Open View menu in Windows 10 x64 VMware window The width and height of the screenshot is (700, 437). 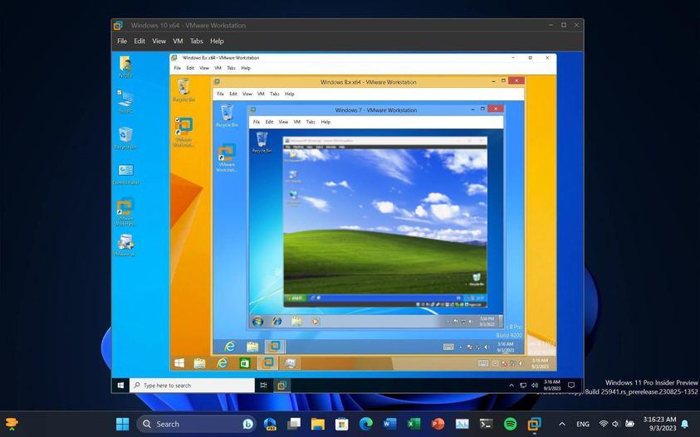click(x=159, y=41)
